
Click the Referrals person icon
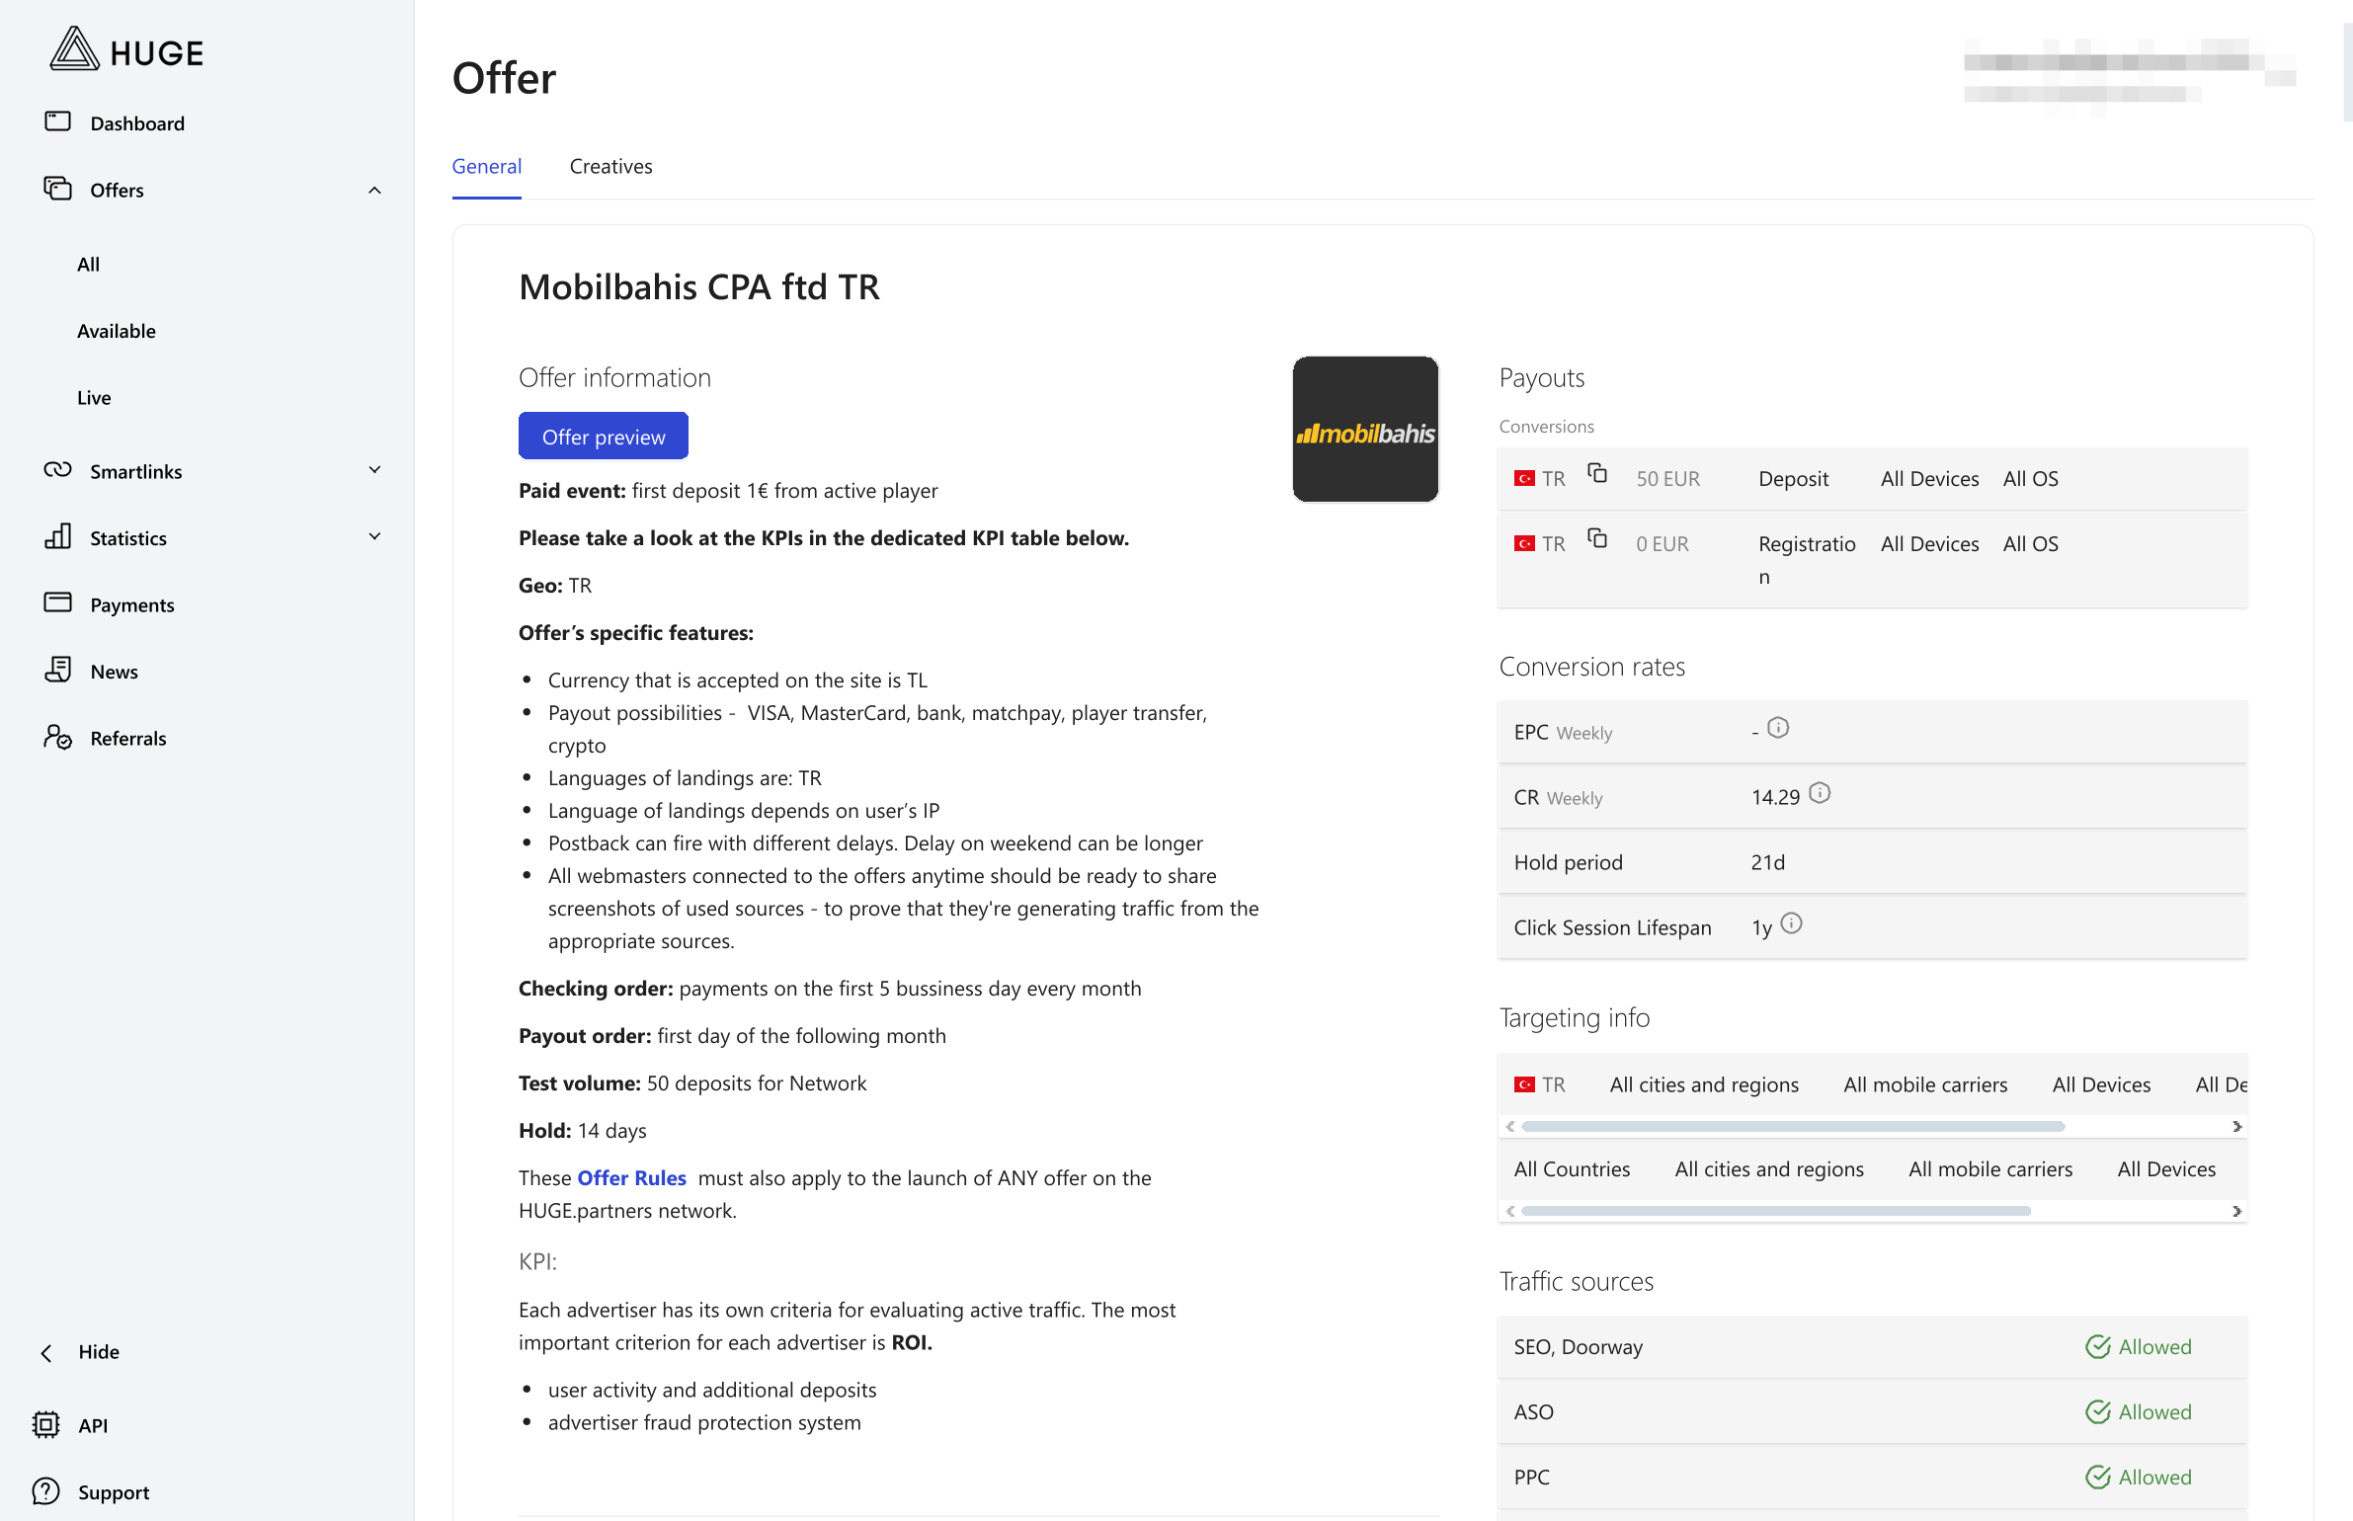(x=58, y=737)
